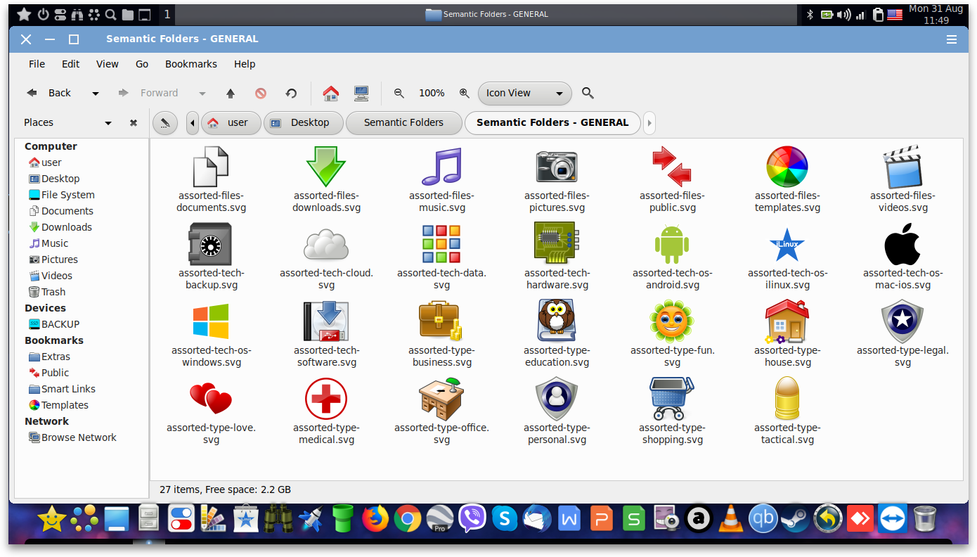Launch Firefox from the dock
This screenshot has width=977, height=557.
point(375,520)
